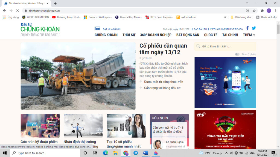Toggle the Tìm cổ phiếu switch

click(x=237, y=54)
